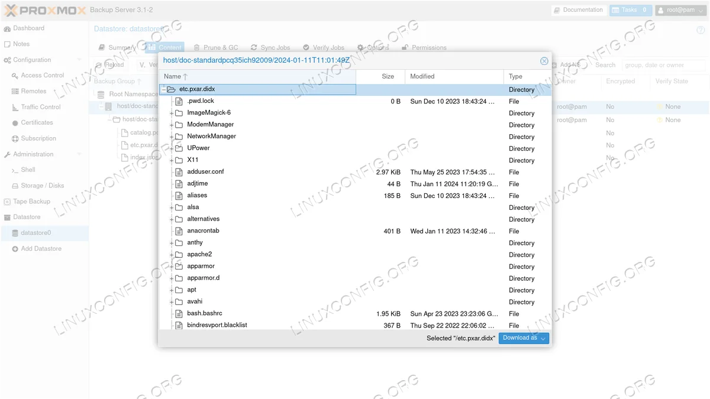Expand the alsa directory
Viewport: 710px width, 399px height.
(x=171, y=207)
